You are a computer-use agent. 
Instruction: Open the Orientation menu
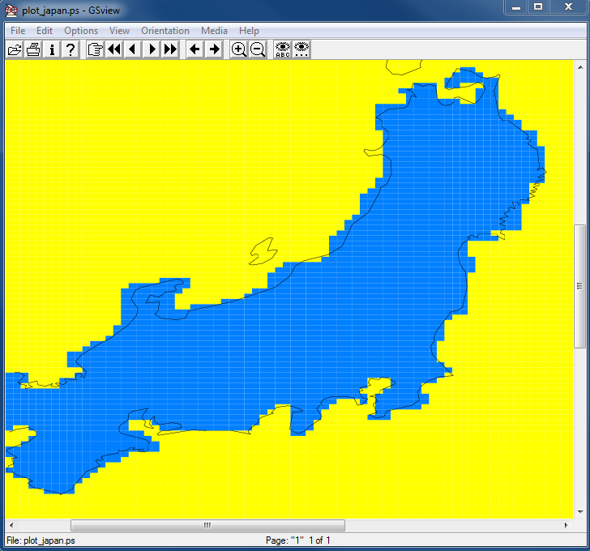165,31
